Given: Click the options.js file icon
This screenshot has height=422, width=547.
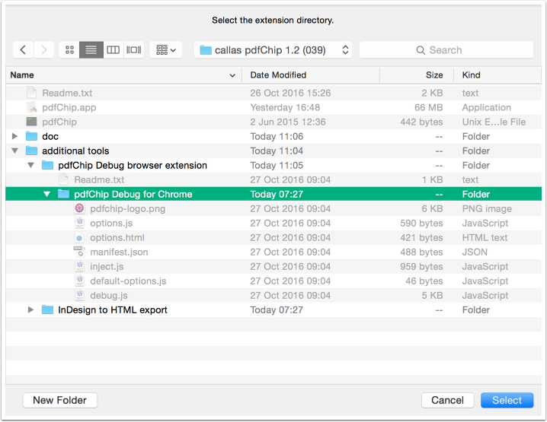Looking at the screenshot, I should [x=79, y=224].
